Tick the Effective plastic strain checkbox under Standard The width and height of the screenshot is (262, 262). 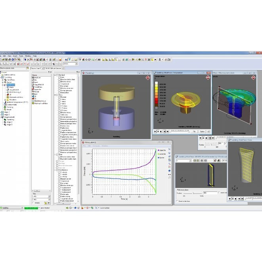pos(59,80)
